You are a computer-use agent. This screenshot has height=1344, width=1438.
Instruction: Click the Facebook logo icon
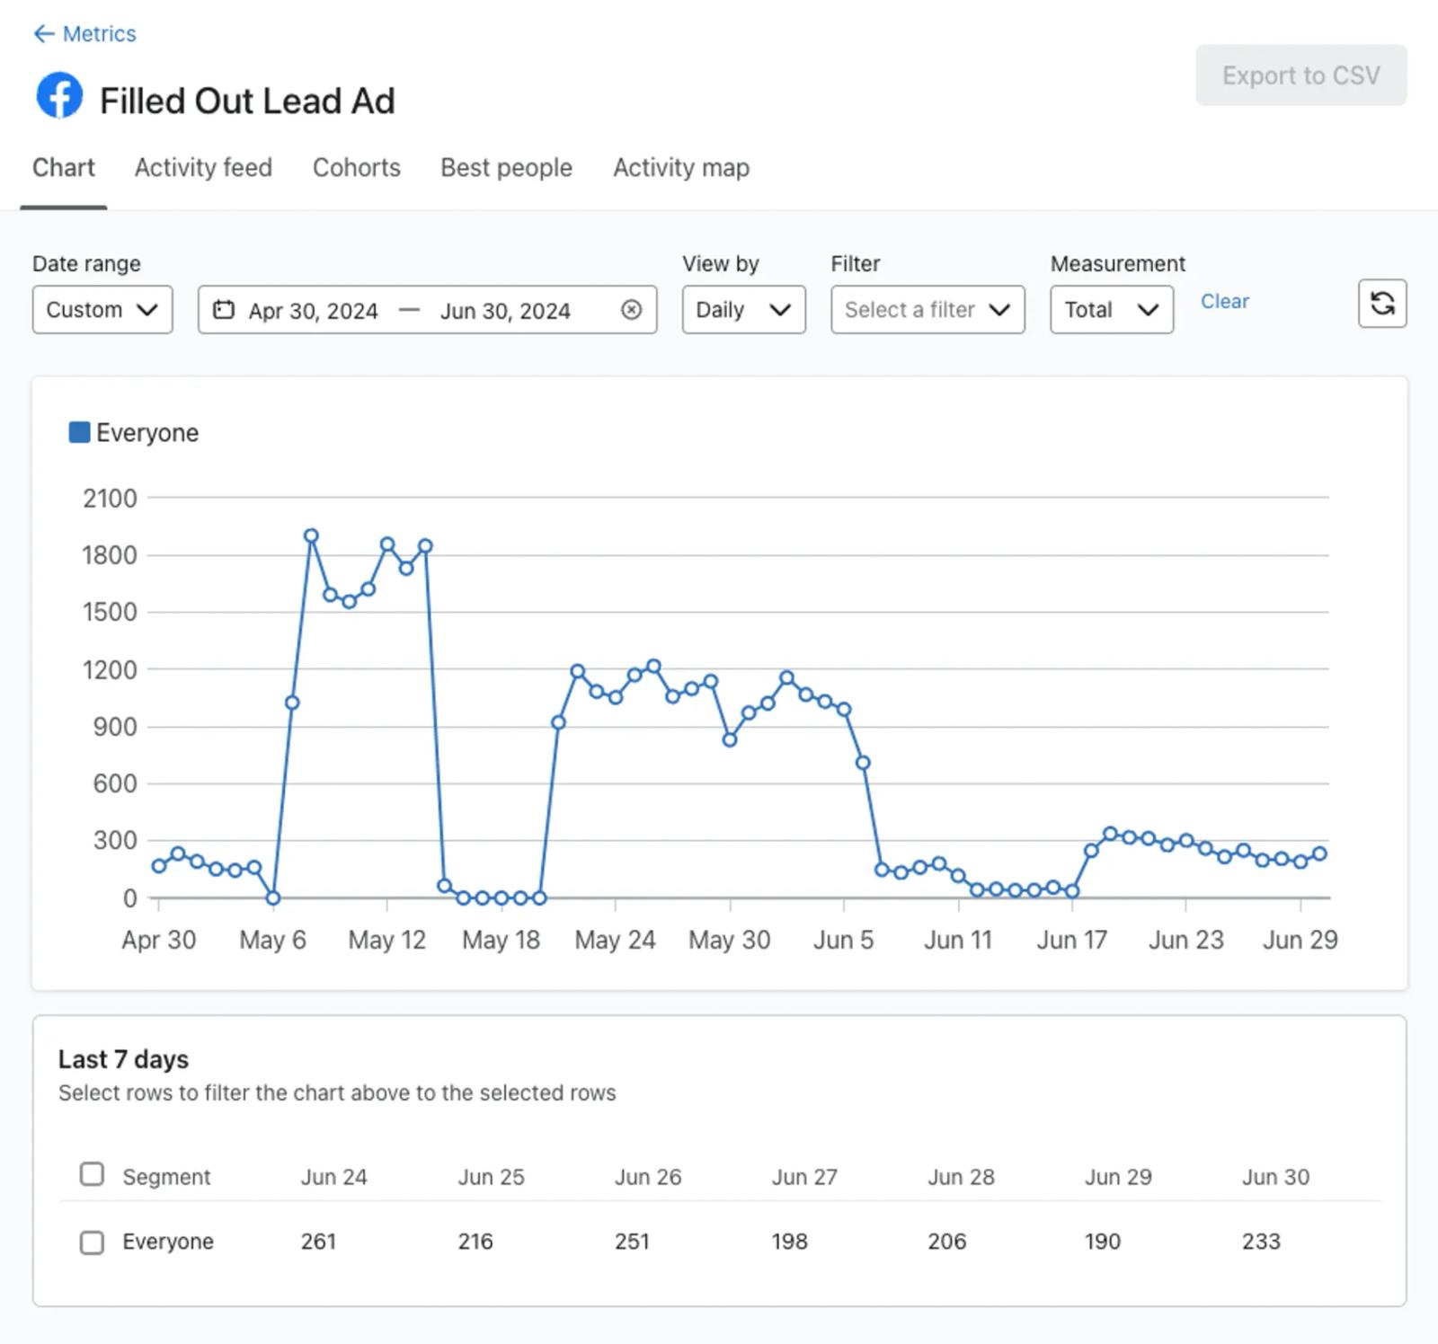coord(59,95)
